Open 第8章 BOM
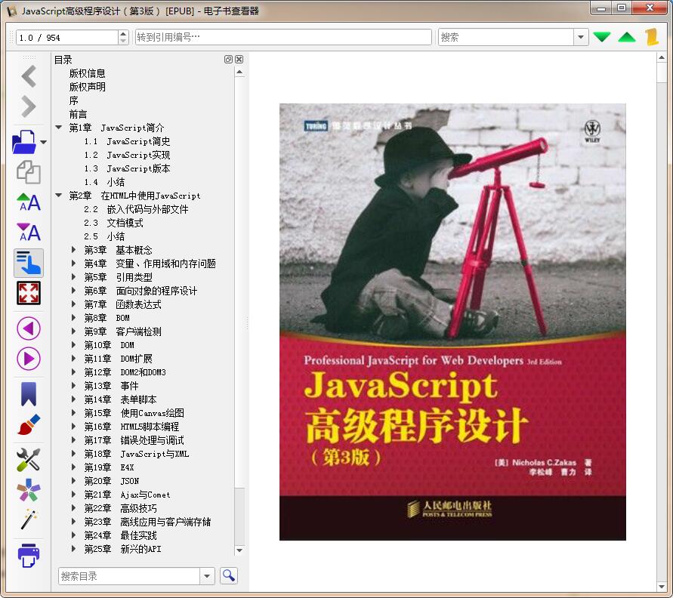 pos(107,318)
